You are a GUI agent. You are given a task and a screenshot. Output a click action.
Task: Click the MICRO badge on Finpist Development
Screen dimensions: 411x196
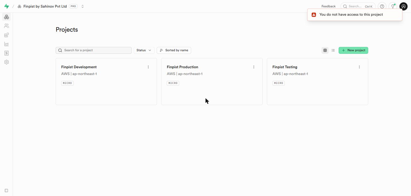pyautogui.click(x=67, y=83)
